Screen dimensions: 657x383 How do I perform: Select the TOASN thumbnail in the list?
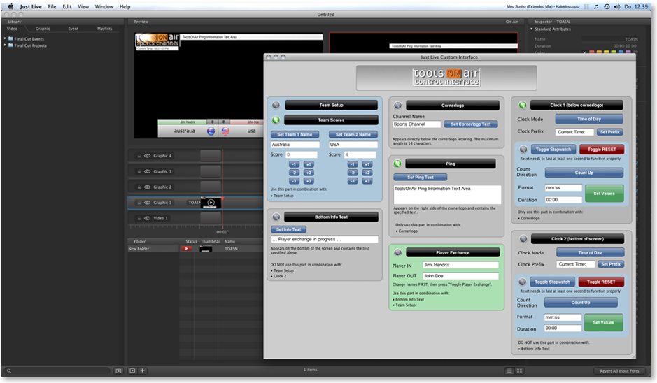(206, 249)
